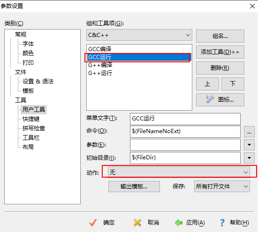This screenshot has height=232, width=258.
Task: Select 模板 category in tree
Action: (28, 91)
